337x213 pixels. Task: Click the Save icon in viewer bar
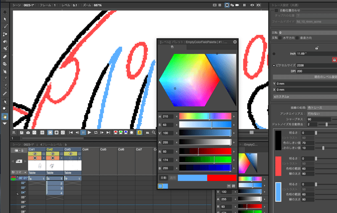(21, 133)
